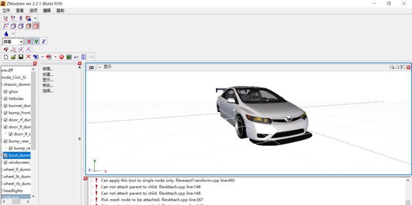Uncheck the bonnet_dum node checkbox
The image size is (412, 205).
pos(6,106)
